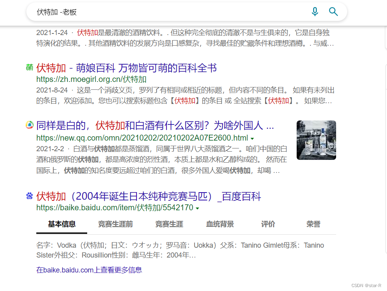Screen dimensions: 387x291
Task: Select the 基本信息 tab
Action: (x=62, y=224)
